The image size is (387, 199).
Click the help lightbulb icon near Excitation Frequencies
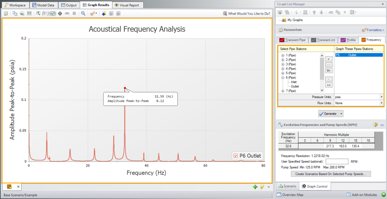(375, 124)
